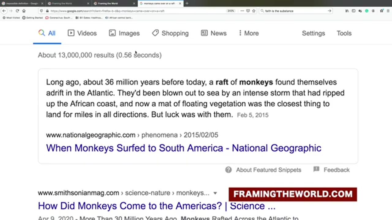Viewport: 392px width, 220px height.
Task: Click the site security padlock icon
Action: 47,11
